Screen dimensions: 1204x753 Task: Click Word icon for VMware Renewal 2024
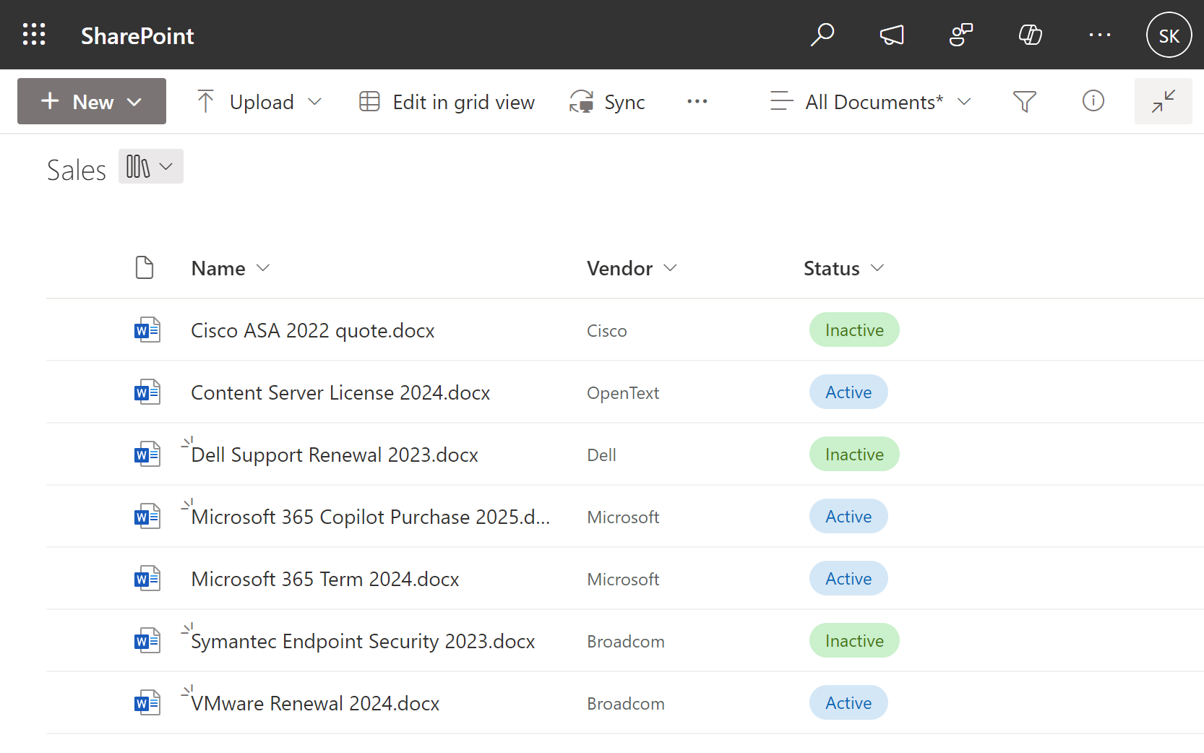pyautogui.click(x=147, y=703)
